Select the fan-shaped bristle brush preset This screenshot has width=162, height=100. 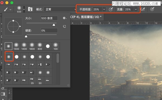point(40,65)
